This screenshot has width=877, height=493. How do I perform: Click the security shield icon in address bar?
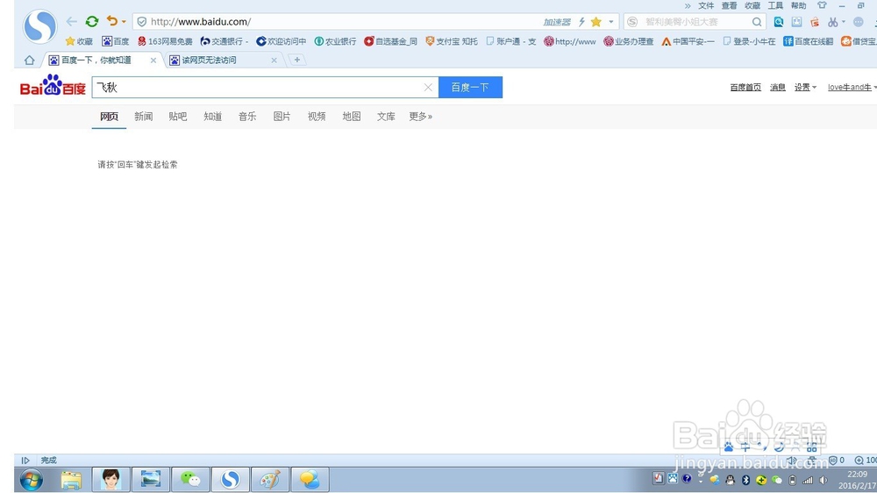pos(142,22)
